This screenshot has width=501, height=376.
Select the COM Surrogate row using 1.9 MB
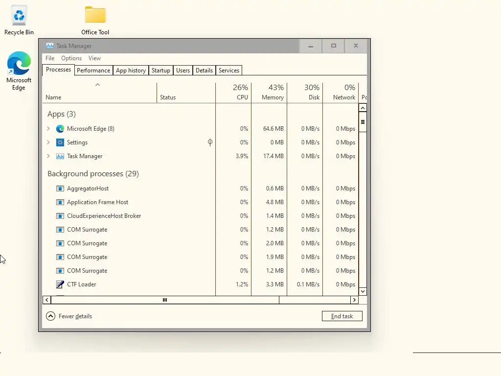(x=200, y=257)
